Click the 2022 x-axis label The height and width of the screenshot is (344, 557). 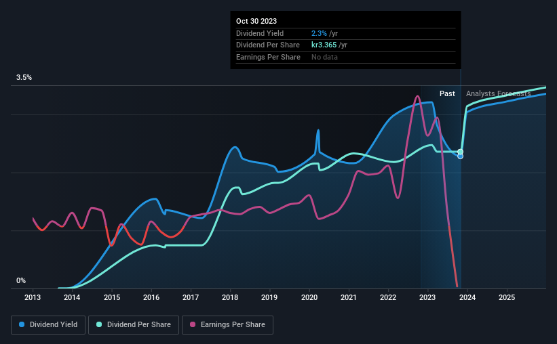[388, 297]
